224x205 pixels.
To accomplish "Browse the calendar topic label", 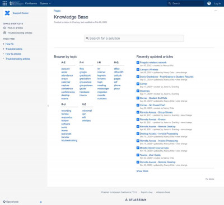I will pyautogui.click(x=66, y=82).
